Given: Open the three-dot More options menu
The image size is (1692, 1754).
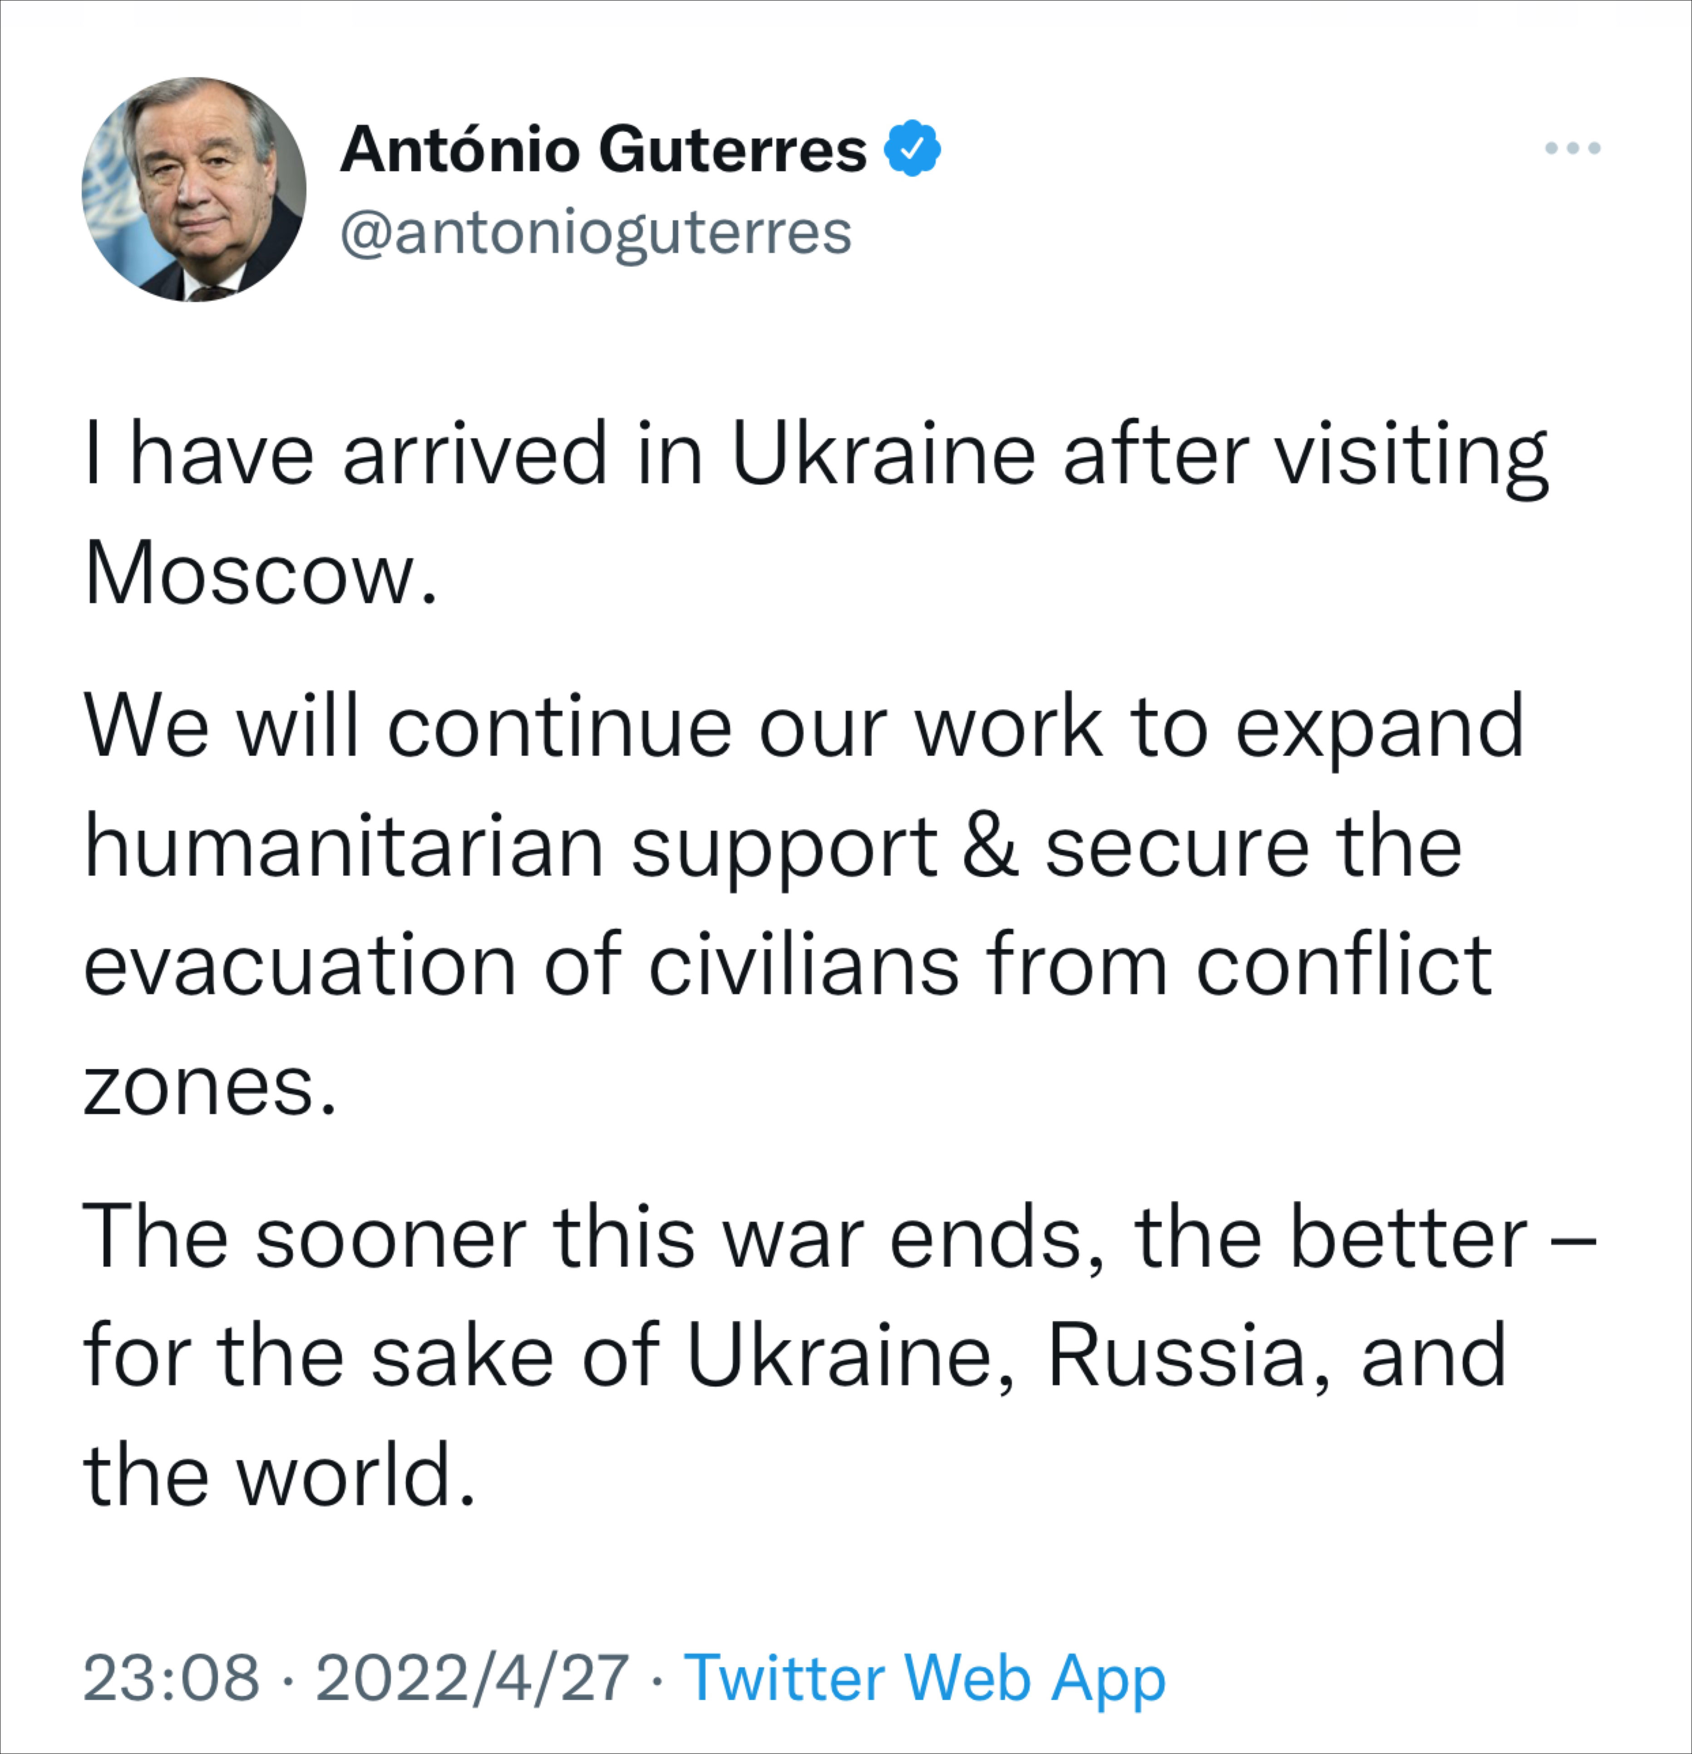Looking at the screenshot, I should coord(1572,149).
